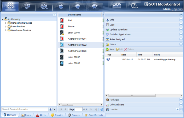Click the Log Out link
The height and width of the screenshot is (118, 184).
click(177, 9)
